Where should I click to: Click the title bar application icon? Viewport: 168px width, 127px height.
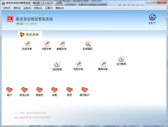3,3
